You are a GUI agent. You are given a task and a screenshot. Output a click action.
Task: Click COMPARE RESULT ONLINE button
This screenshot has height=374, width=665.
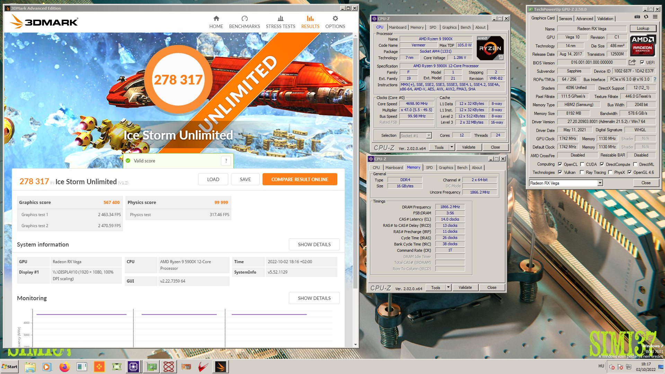pos(300,179)
